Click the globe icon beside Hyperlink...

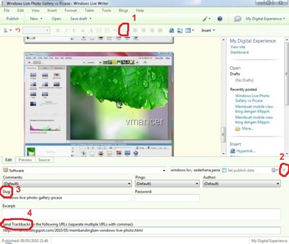coord(233,151)
